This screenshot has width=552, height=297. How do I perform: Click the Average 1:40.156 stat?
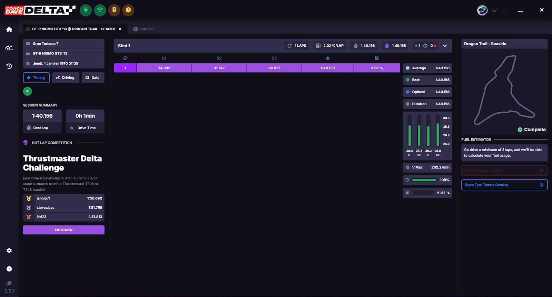click(427, 68)
